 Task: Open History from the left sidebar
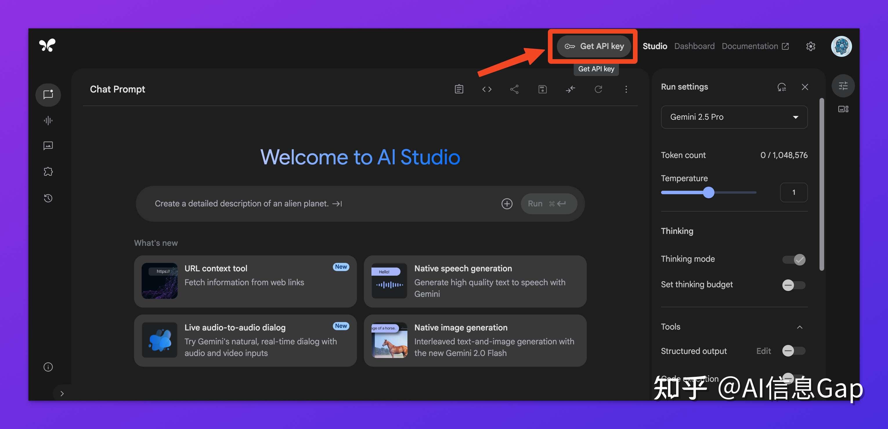pos(48,198)
